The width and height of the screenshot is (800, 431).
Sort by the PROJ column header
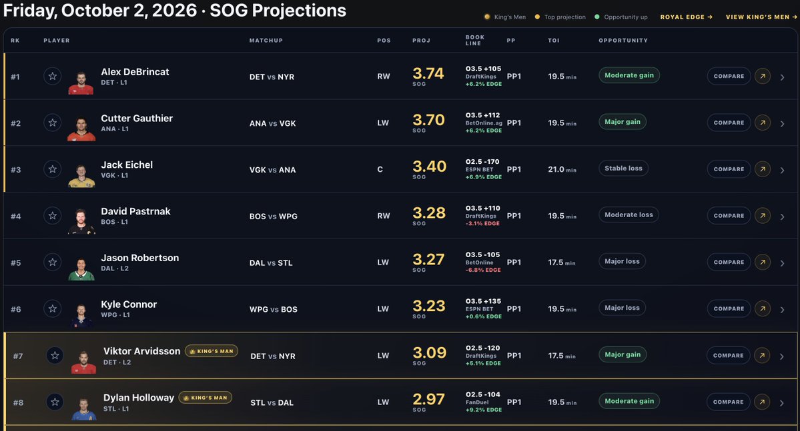[x=422, y=40]
